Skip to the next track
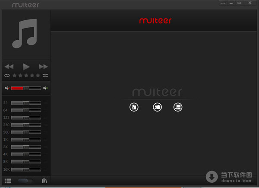 tap(43, 67)
